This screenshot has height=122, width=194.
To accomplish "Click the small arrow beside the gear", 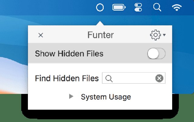I will coord(164,35).
